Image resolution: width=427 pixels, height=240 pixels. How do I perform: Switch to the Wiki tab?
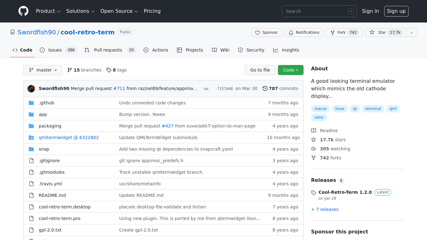tap(220, 50)
